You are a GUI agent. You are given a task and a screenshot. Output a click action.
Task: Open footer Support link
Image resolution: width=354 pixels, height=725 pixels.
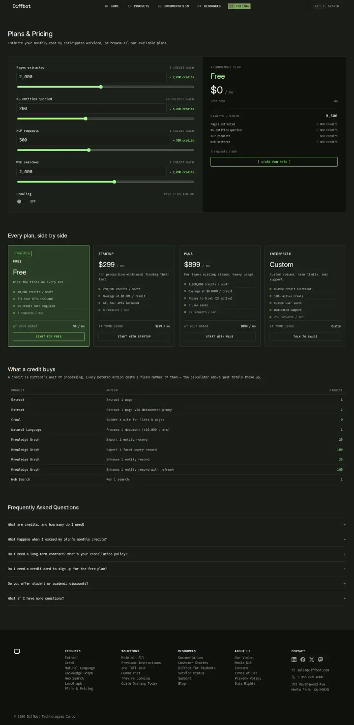(x=185, y=678)
